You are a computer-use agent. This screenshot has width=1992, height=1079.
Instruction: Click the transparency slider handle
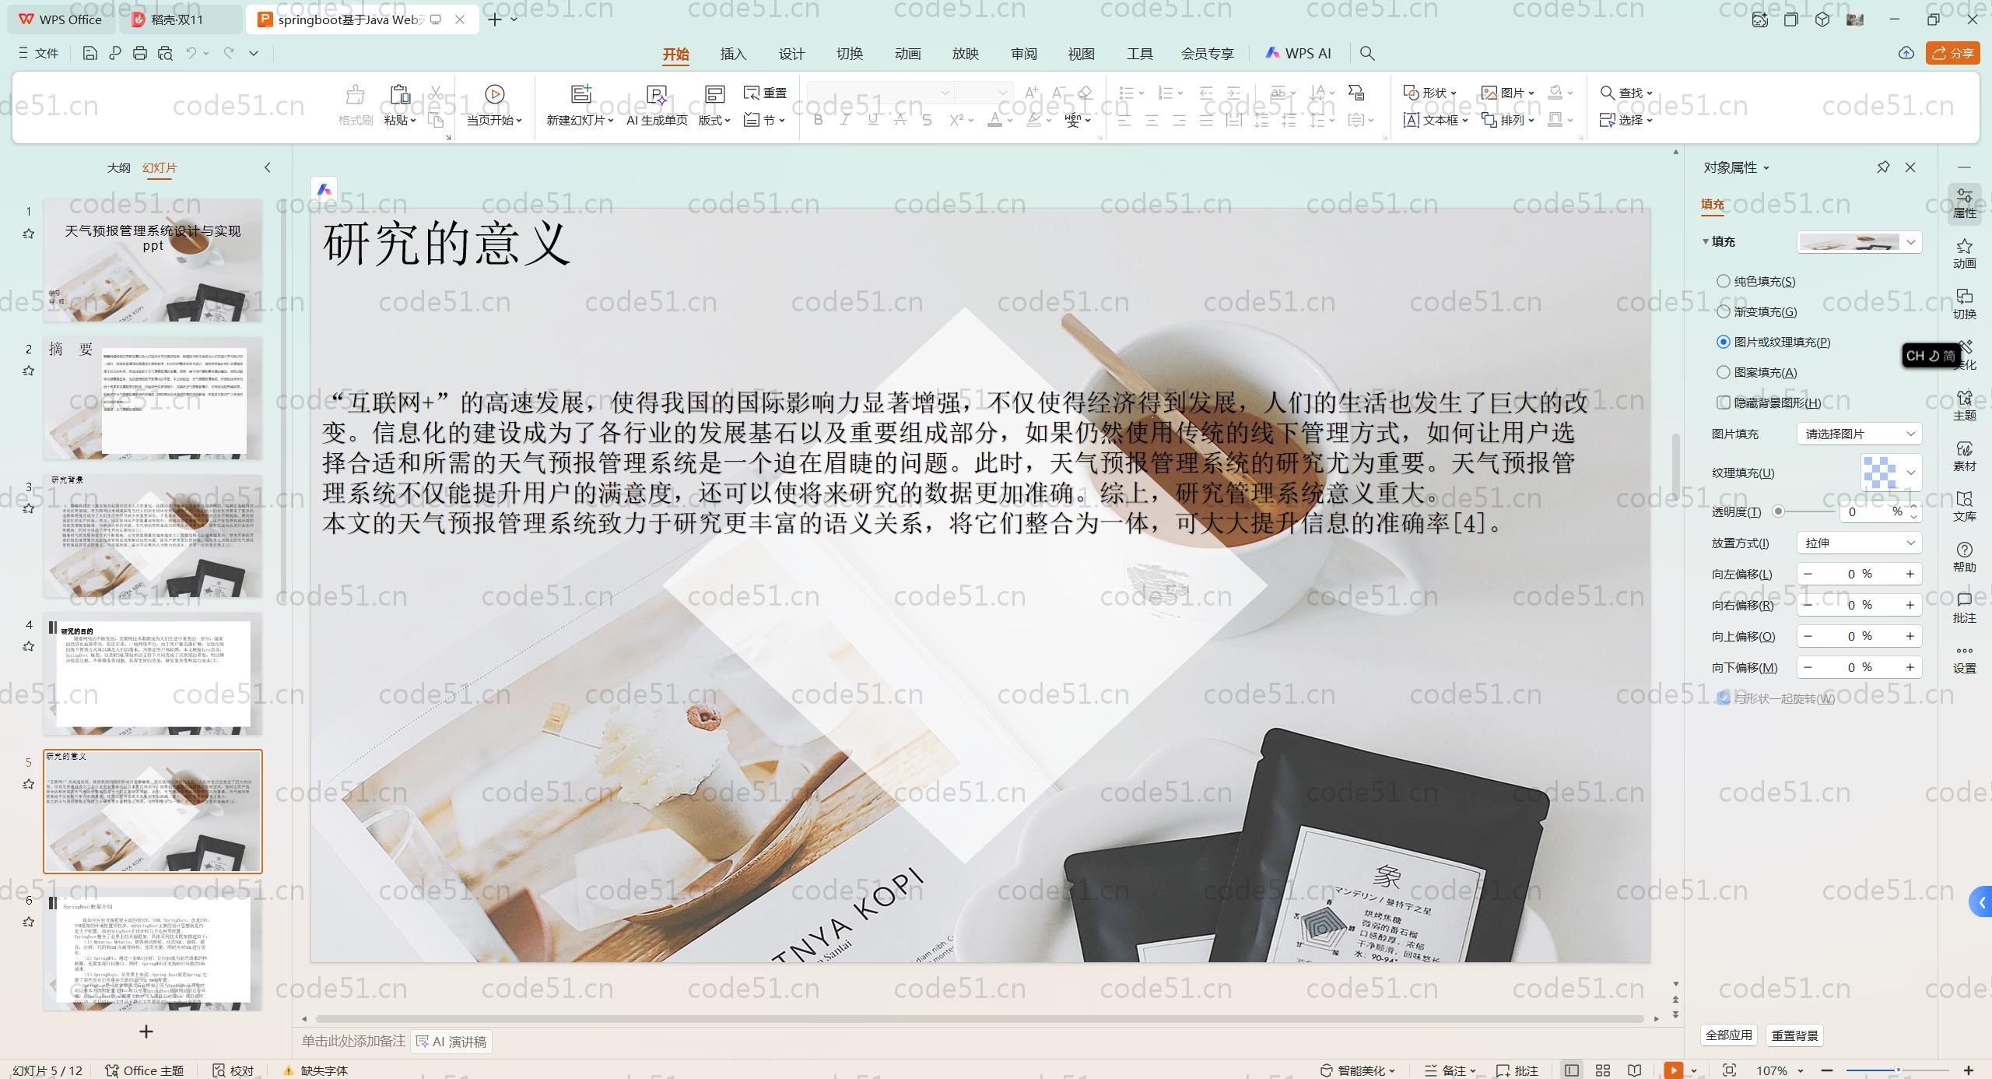pyautogui.click(x=1778, y=511)
